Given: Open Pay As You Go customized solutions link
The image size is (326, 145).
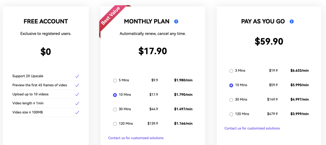Looking at the screenshot, I should pyautogui.click(x=252, y=129).
